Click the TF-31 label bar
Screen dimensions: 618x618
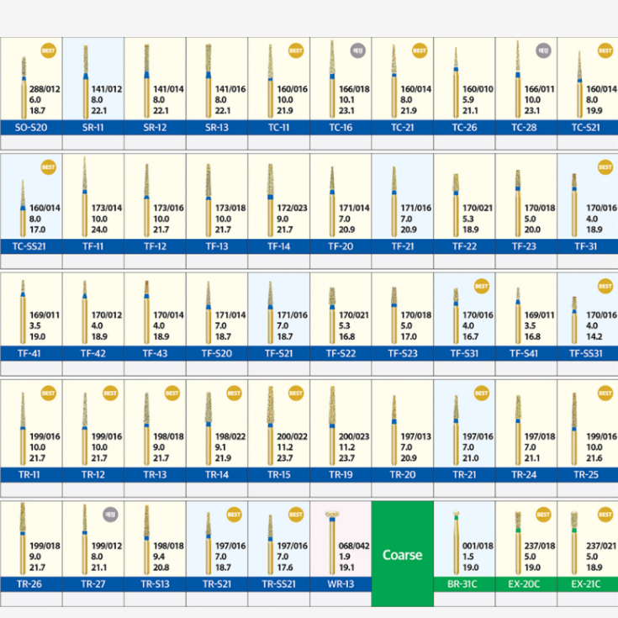(x=588, y=246)
